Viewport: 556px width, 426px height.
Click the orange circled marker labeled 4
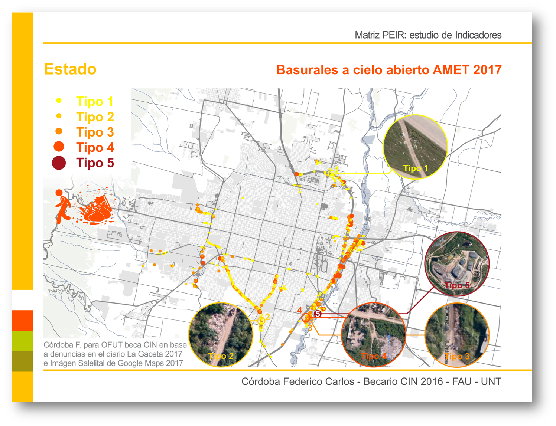tap(306, 318)
